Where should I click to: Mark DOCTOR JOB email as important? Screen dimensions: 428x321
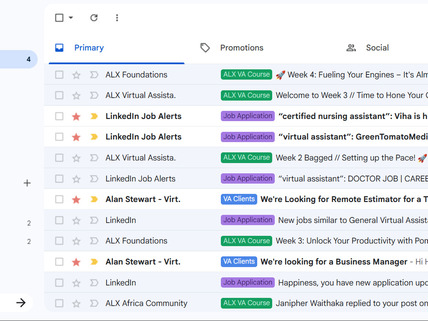94,178
